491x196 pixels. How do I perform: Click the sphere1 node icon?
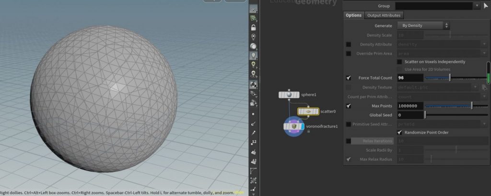point(289,94)
